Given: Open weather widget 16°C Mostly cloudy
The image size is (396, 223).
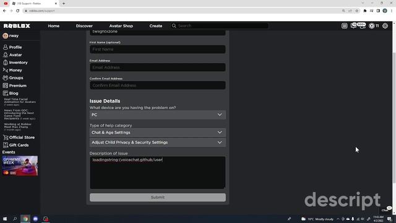Looking at the screenshot, I should click(317, 219).
